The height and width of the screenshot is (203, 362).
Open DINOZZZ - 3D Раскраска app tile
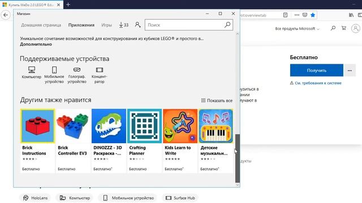tap(109, 140)
